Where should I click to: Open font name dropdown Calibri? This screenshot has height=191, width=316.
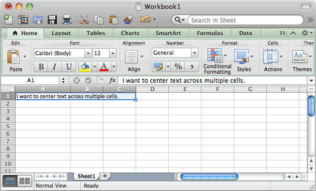[x=88, y=54]
